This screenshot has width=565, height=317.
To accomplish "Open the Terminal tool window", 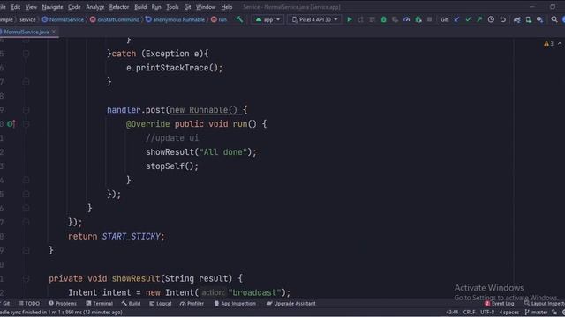I will 100,304.
